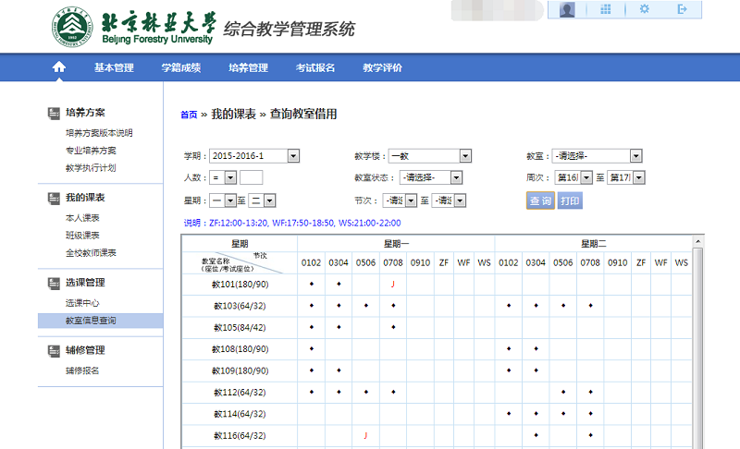Click room row 教101(180/90)
Image resolution: width=740 pixels, height=449 pixels.
pyautogui.click(x=240, y=285)
